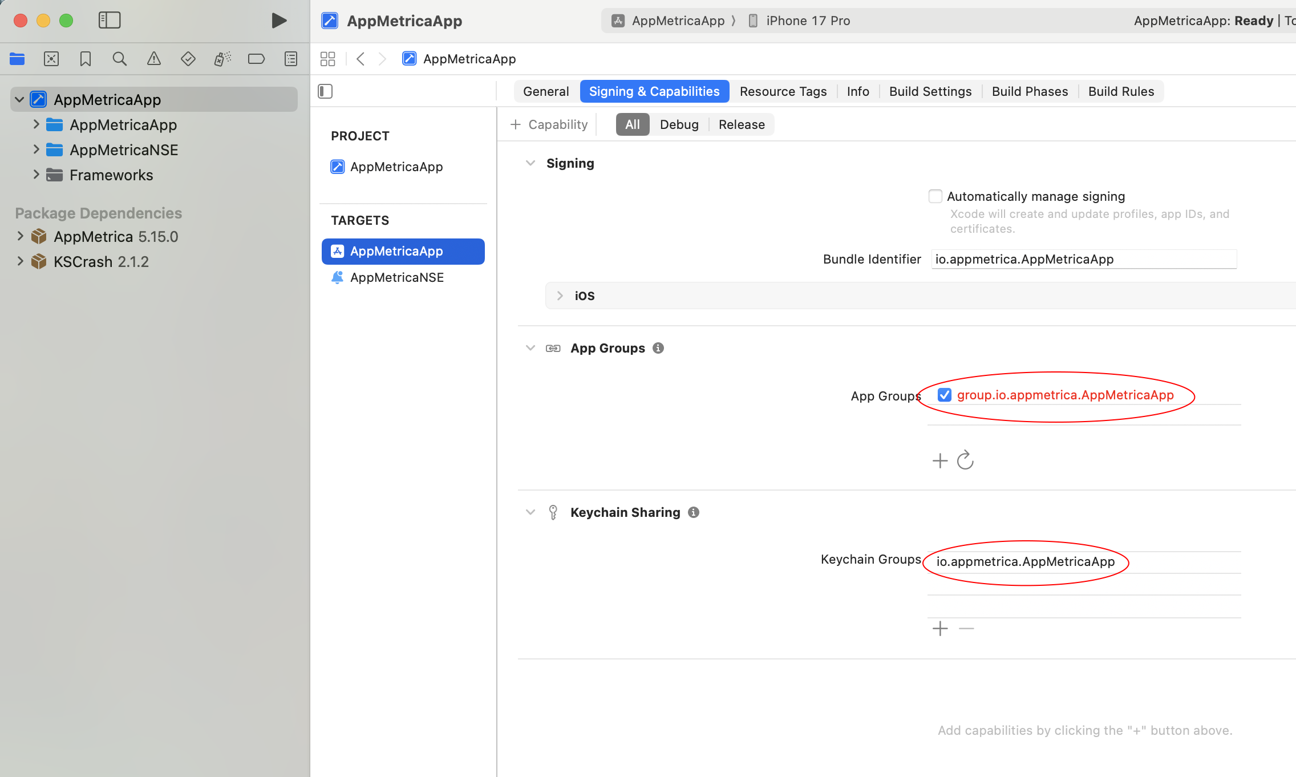Expand the iOS signing section
Viewport: 1296px width, 777px height.
(x=560, y=296)
